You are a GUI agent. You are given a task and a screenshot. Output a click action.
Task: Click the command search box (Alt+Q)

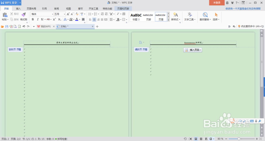[x=251, y=26]
